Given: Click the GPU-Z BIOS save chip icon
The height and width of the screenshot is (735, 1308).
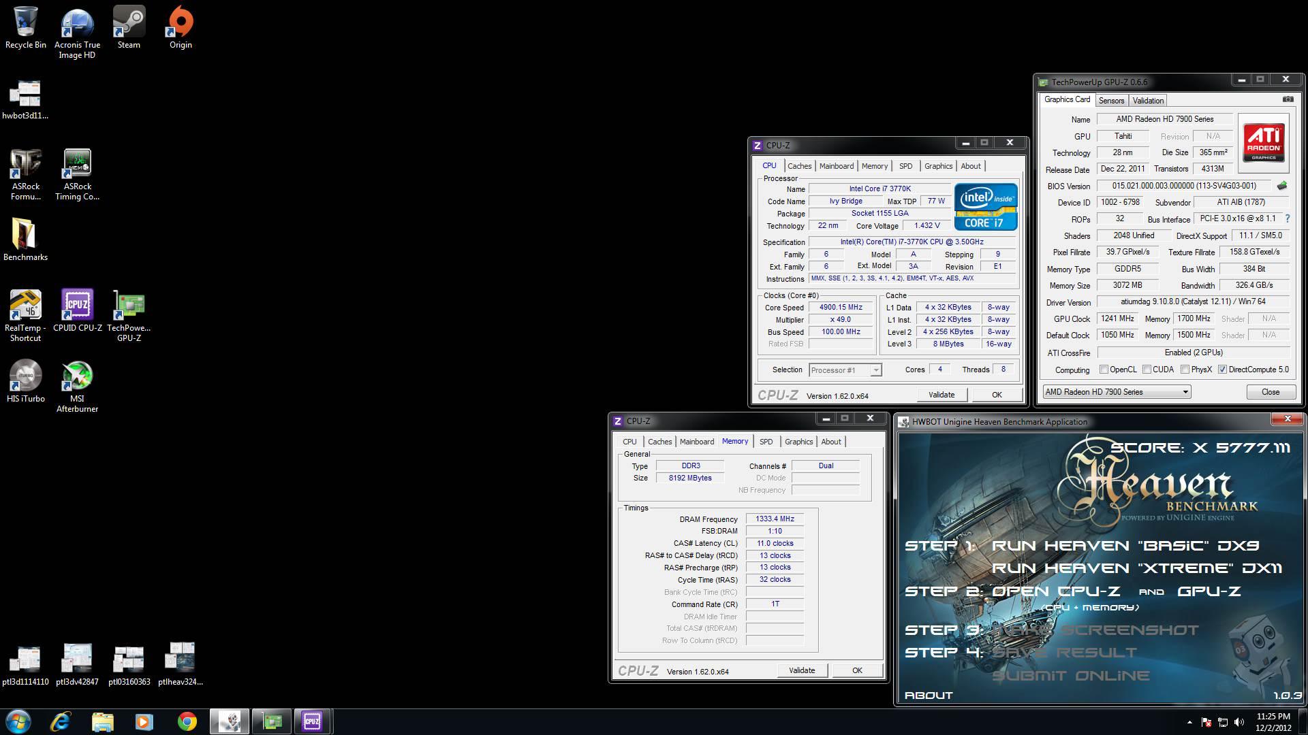Looking at the screenshot, I should (x=1281, y=186).
